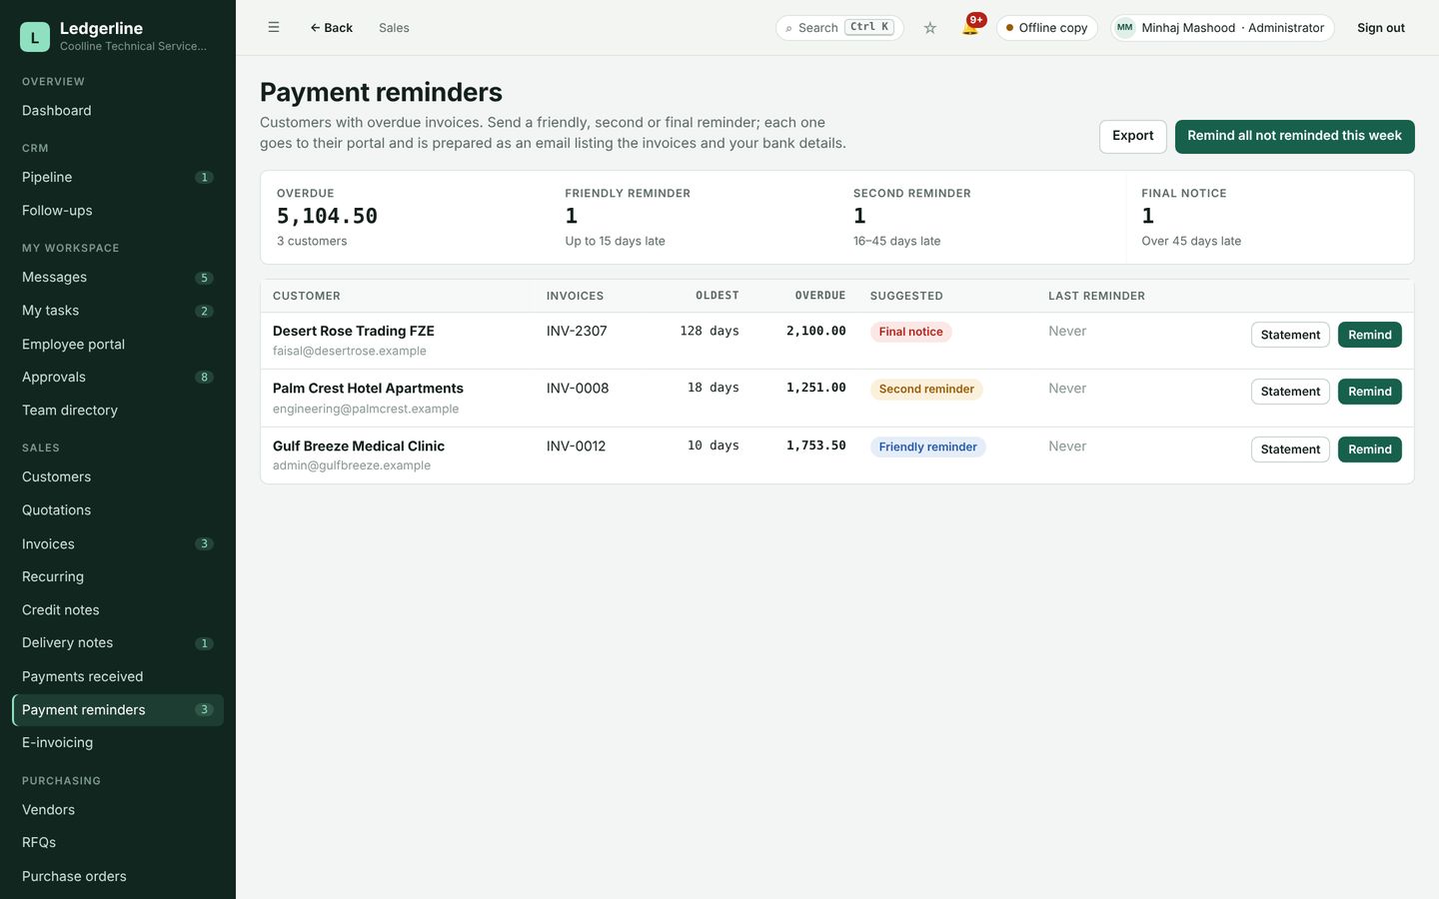Screen dimensions: 1439x899
Task: Export the payment reminders list
Action: (1132, 137)
